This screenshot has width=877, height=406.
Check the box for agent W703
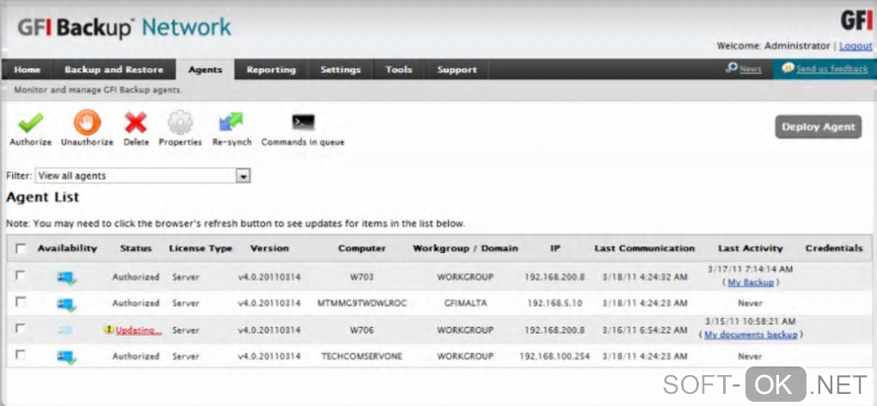tap(21, 276)
